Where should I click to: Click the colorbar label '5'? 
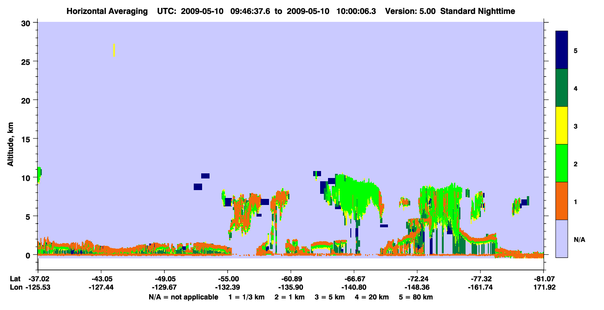point(576,51)
